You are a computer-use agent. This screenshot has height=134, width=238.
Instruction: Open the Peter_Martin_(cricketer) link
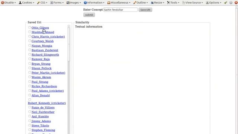tap(48, 73)
